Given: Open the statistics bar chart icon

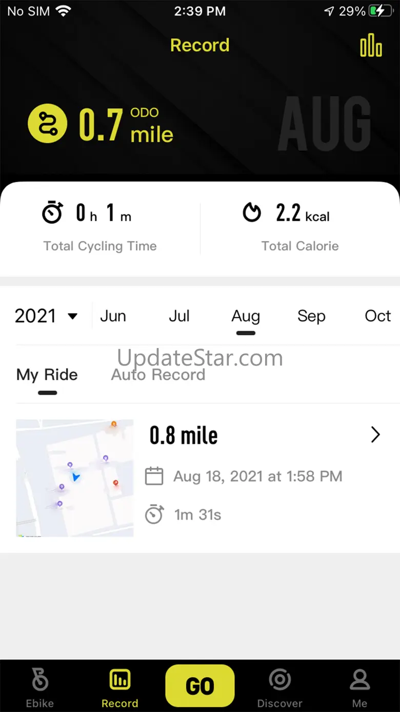Looking at the screenshot, I should click(371, 45).
